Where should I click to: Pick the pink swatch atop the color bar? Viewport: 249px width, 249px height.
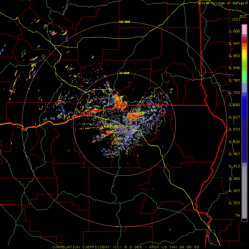pos(244,30)
